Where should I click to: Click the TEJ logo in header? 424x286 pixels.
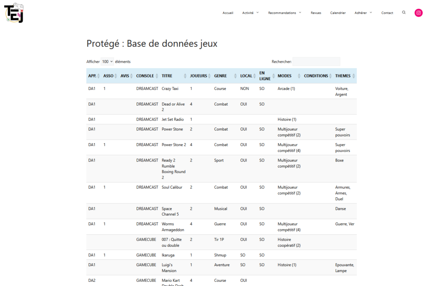(14, 13)
